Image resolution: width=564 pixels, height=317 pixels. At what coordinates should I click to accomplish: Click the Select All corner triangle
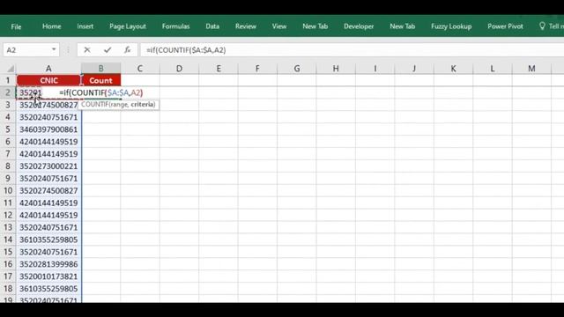pos(11,69)
